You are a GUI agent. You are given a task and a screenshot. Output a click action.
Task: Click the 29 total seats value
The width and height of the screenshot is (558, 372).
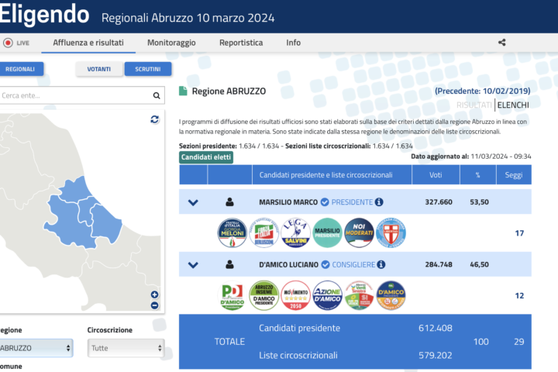point(518,342)
